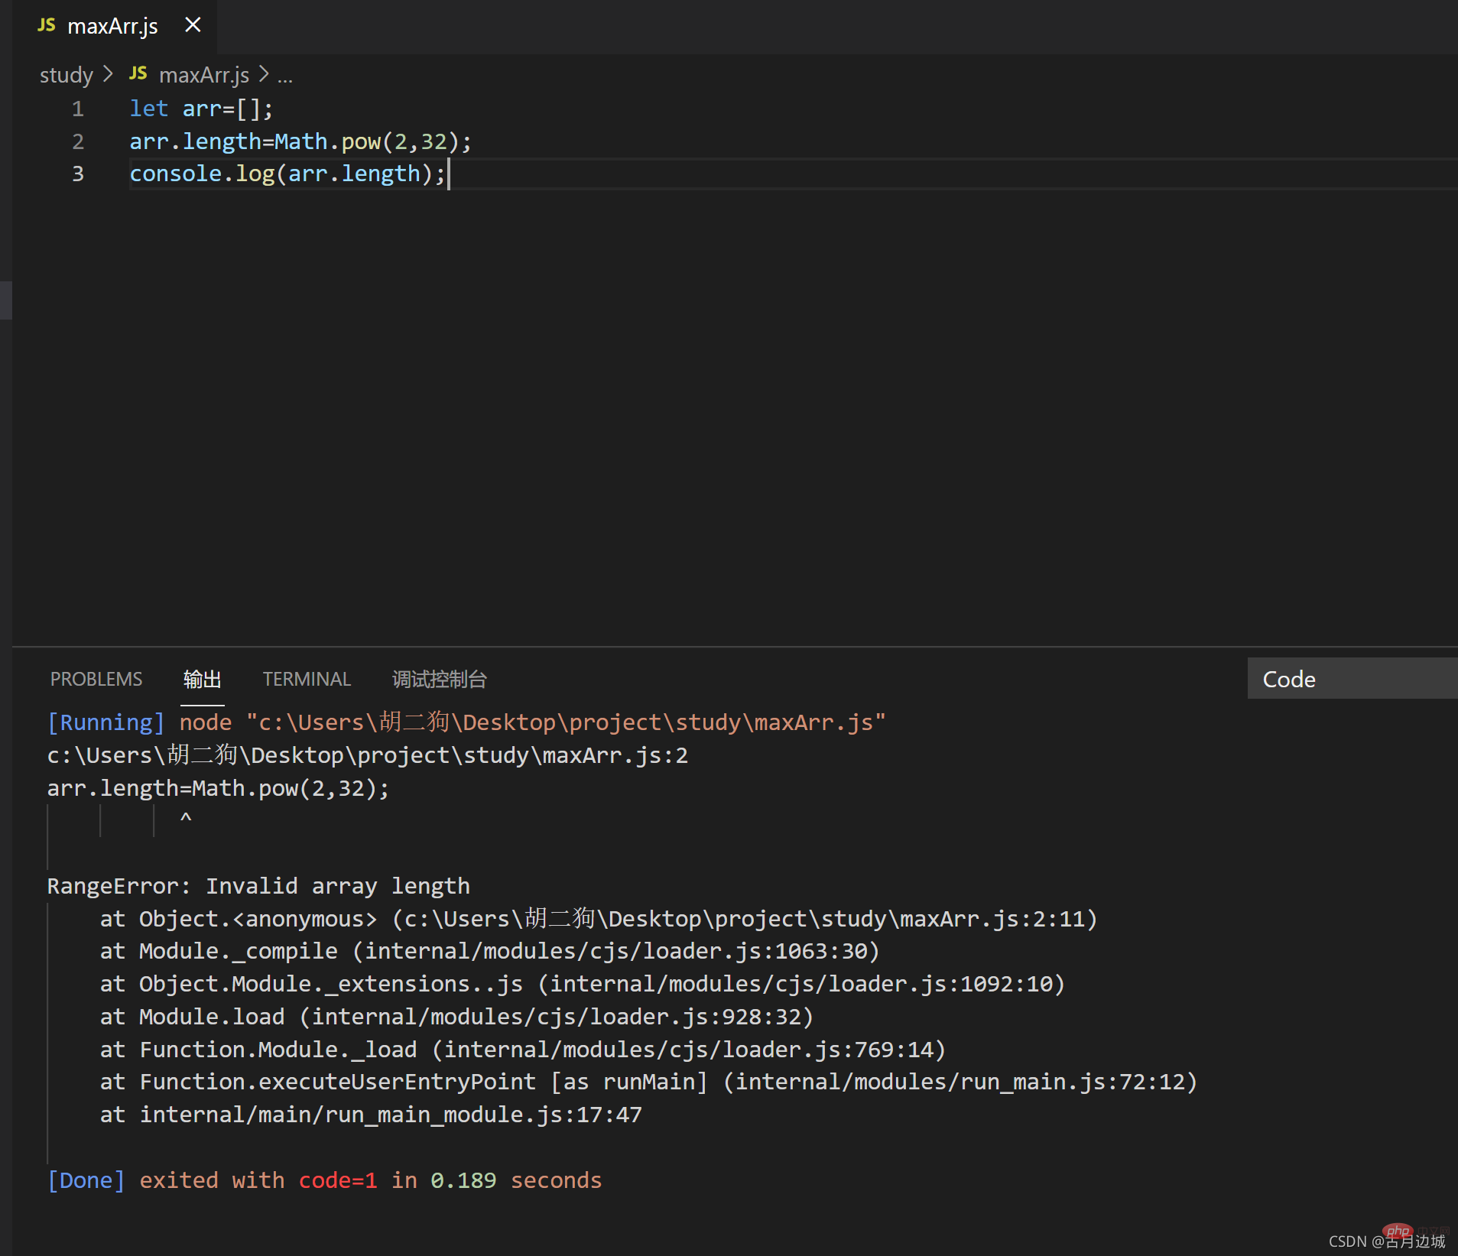
Task: Expand chevron after maxArr.js breadcrumb
Action: click(264, 74)
